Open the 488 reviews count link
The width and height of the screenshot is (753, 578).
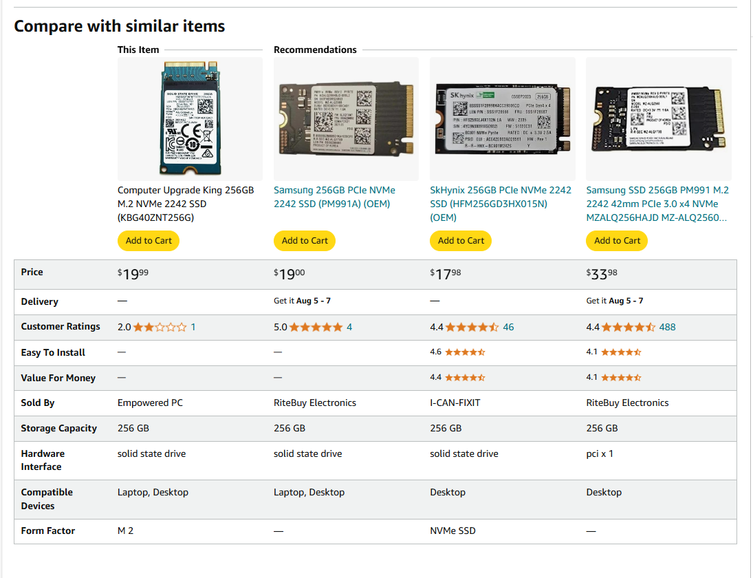pos(667,328)
